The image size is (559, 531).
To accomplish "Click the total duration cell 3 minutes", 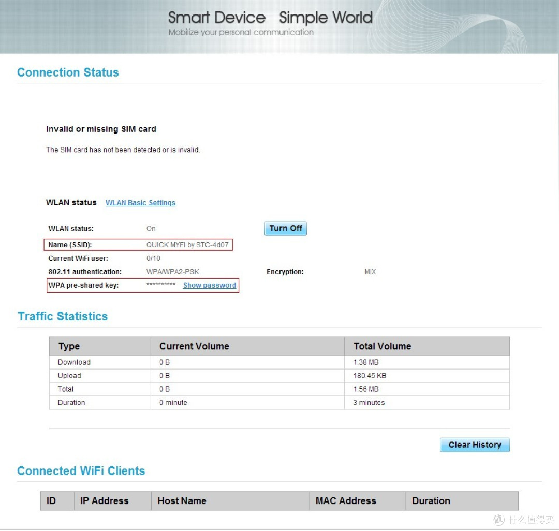I will point(369,402).
